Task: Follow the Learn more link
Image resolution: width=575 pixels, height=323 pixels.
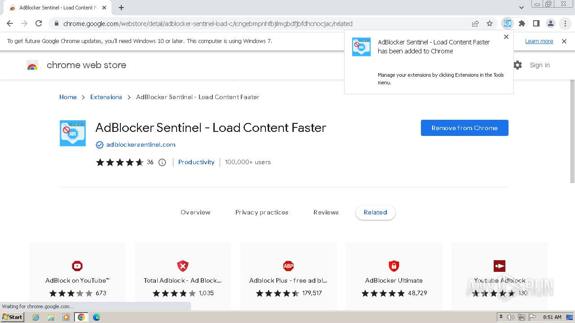Action: (x=539, y=41)
